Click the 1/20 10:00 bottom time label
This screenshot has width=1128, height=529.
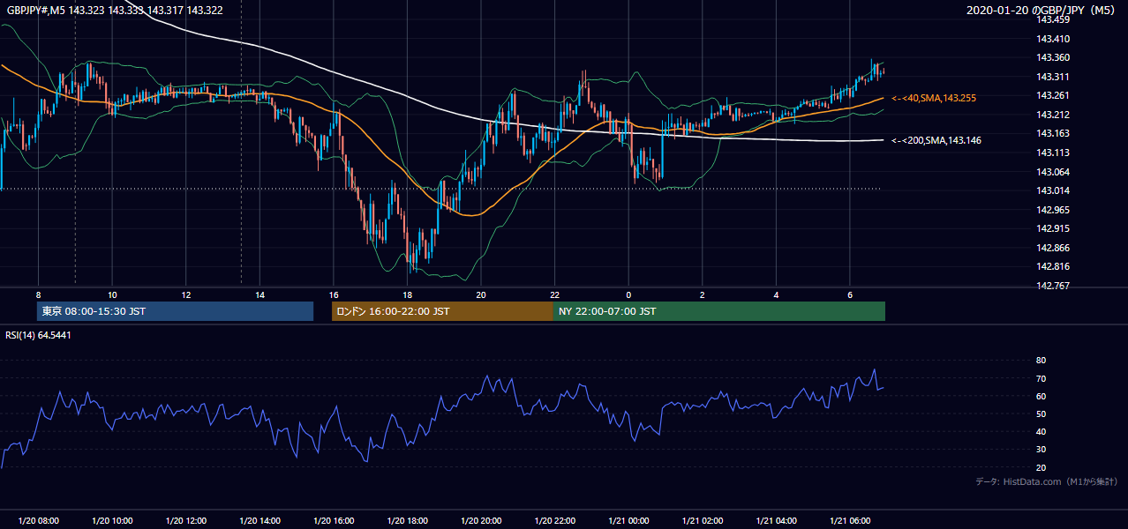pyautogui.click(x=112, y=521)
